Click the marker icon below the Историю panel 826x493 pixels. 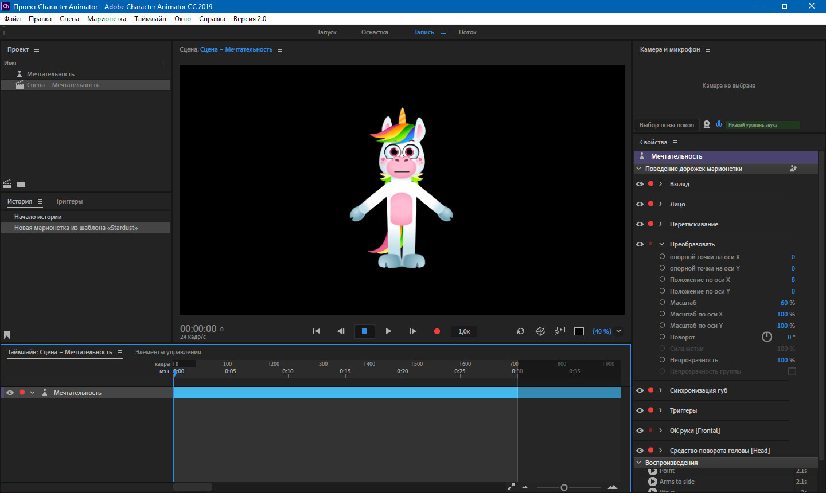7,335
